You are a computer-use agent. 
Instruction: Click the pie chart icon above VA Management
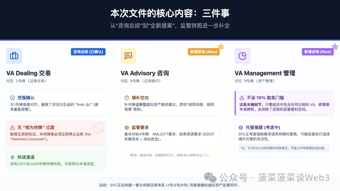tap(242, 56)
